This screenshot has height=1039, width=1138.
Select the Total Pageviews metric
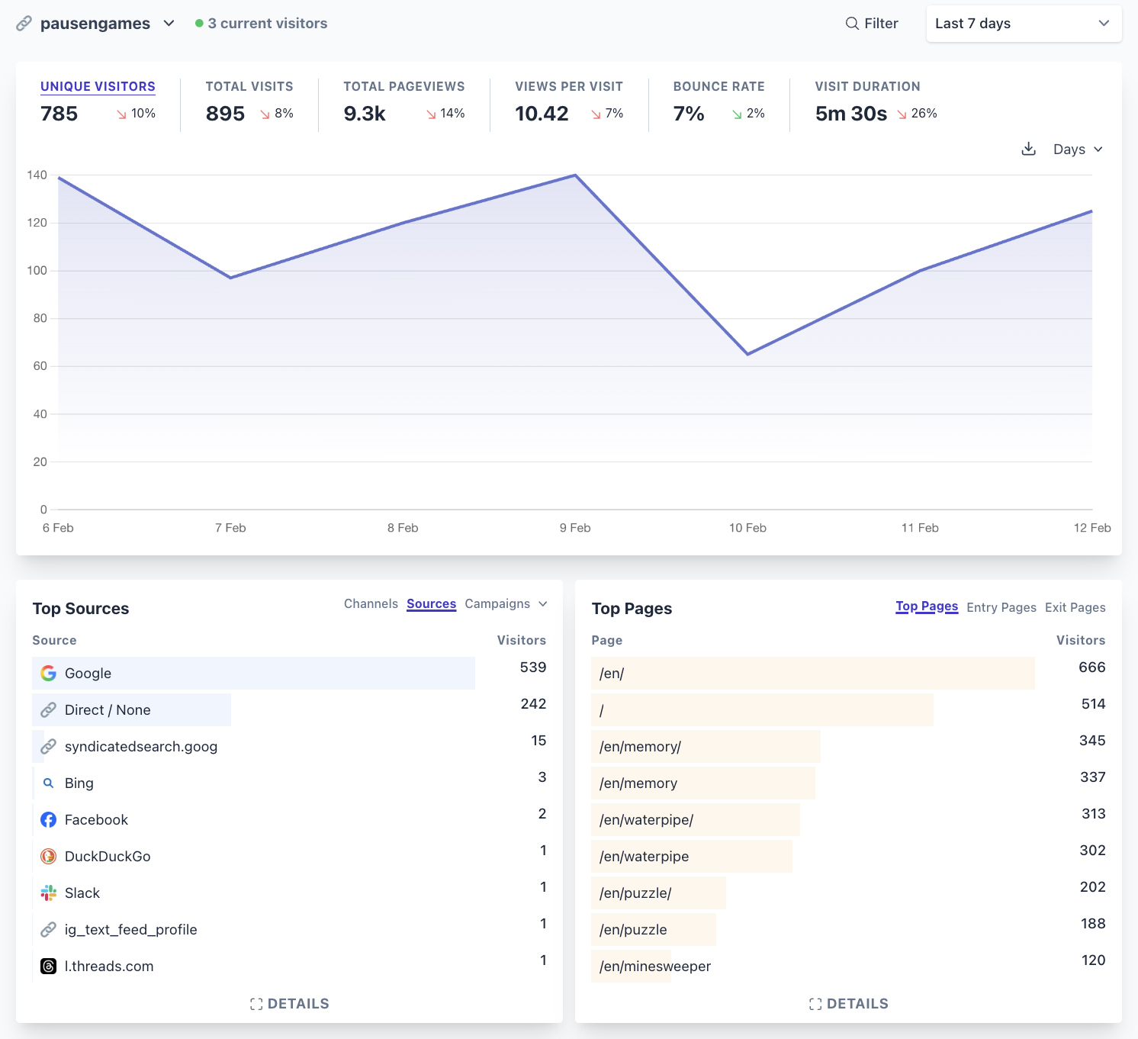click(404, 101)
